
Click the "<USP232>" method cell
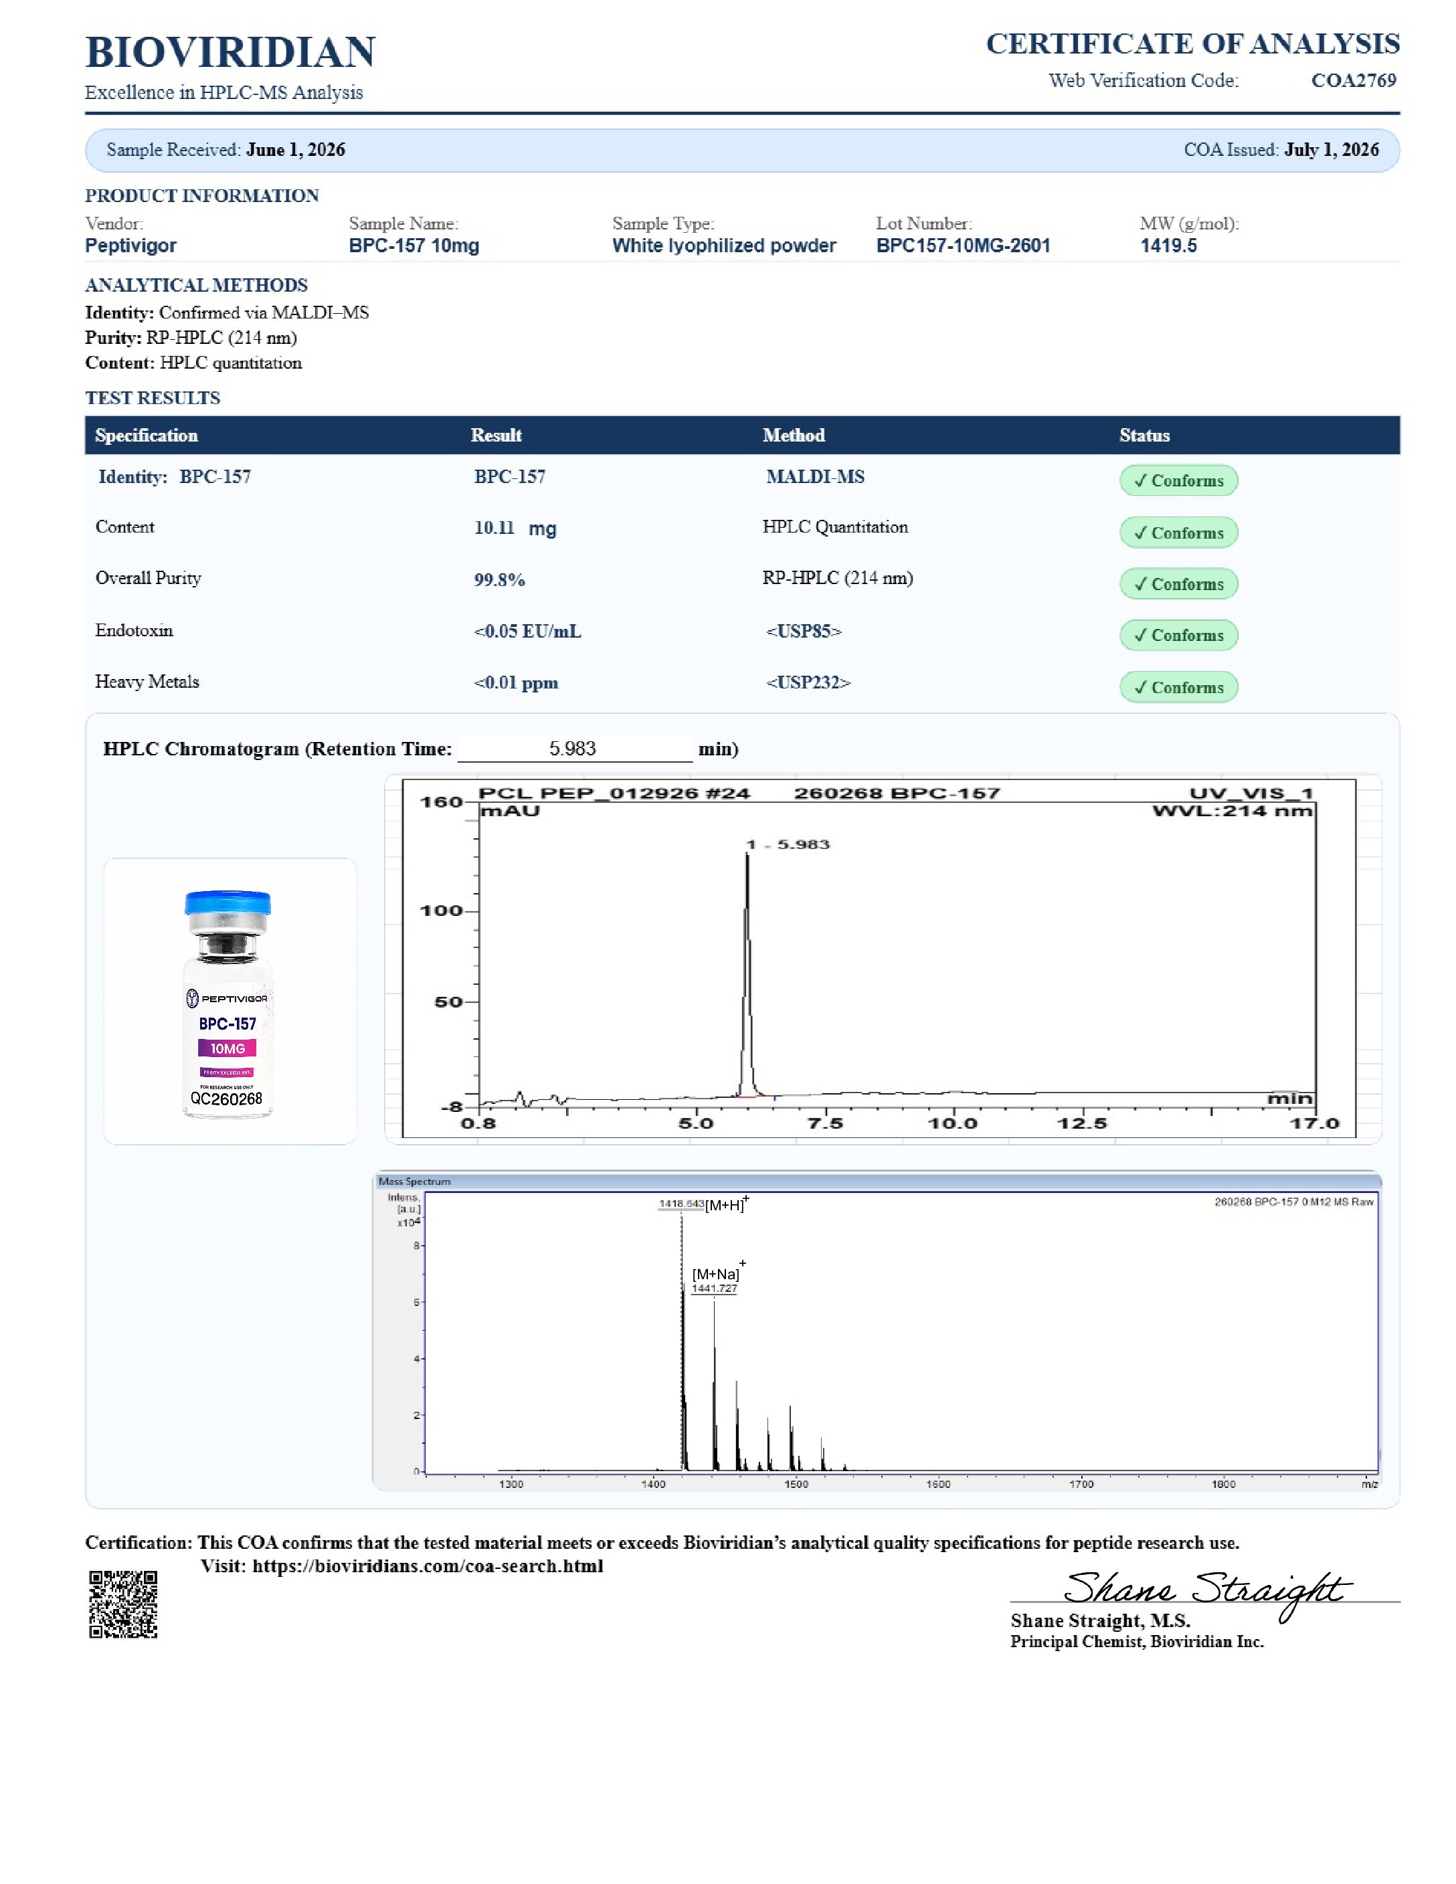[808, 683]
